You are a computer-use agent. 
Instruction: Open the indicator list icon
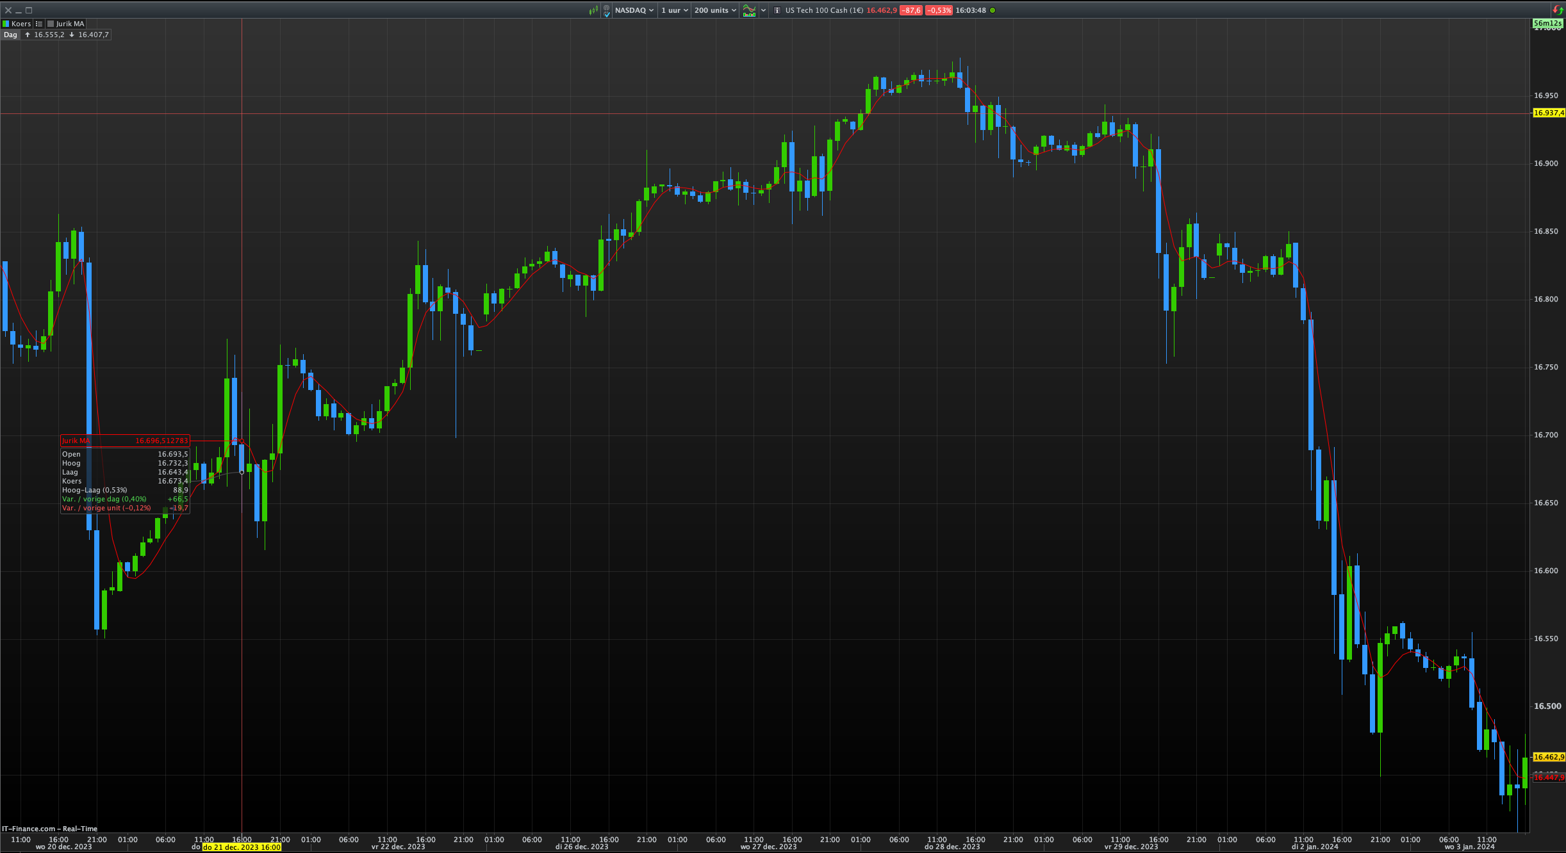point(39,24)
